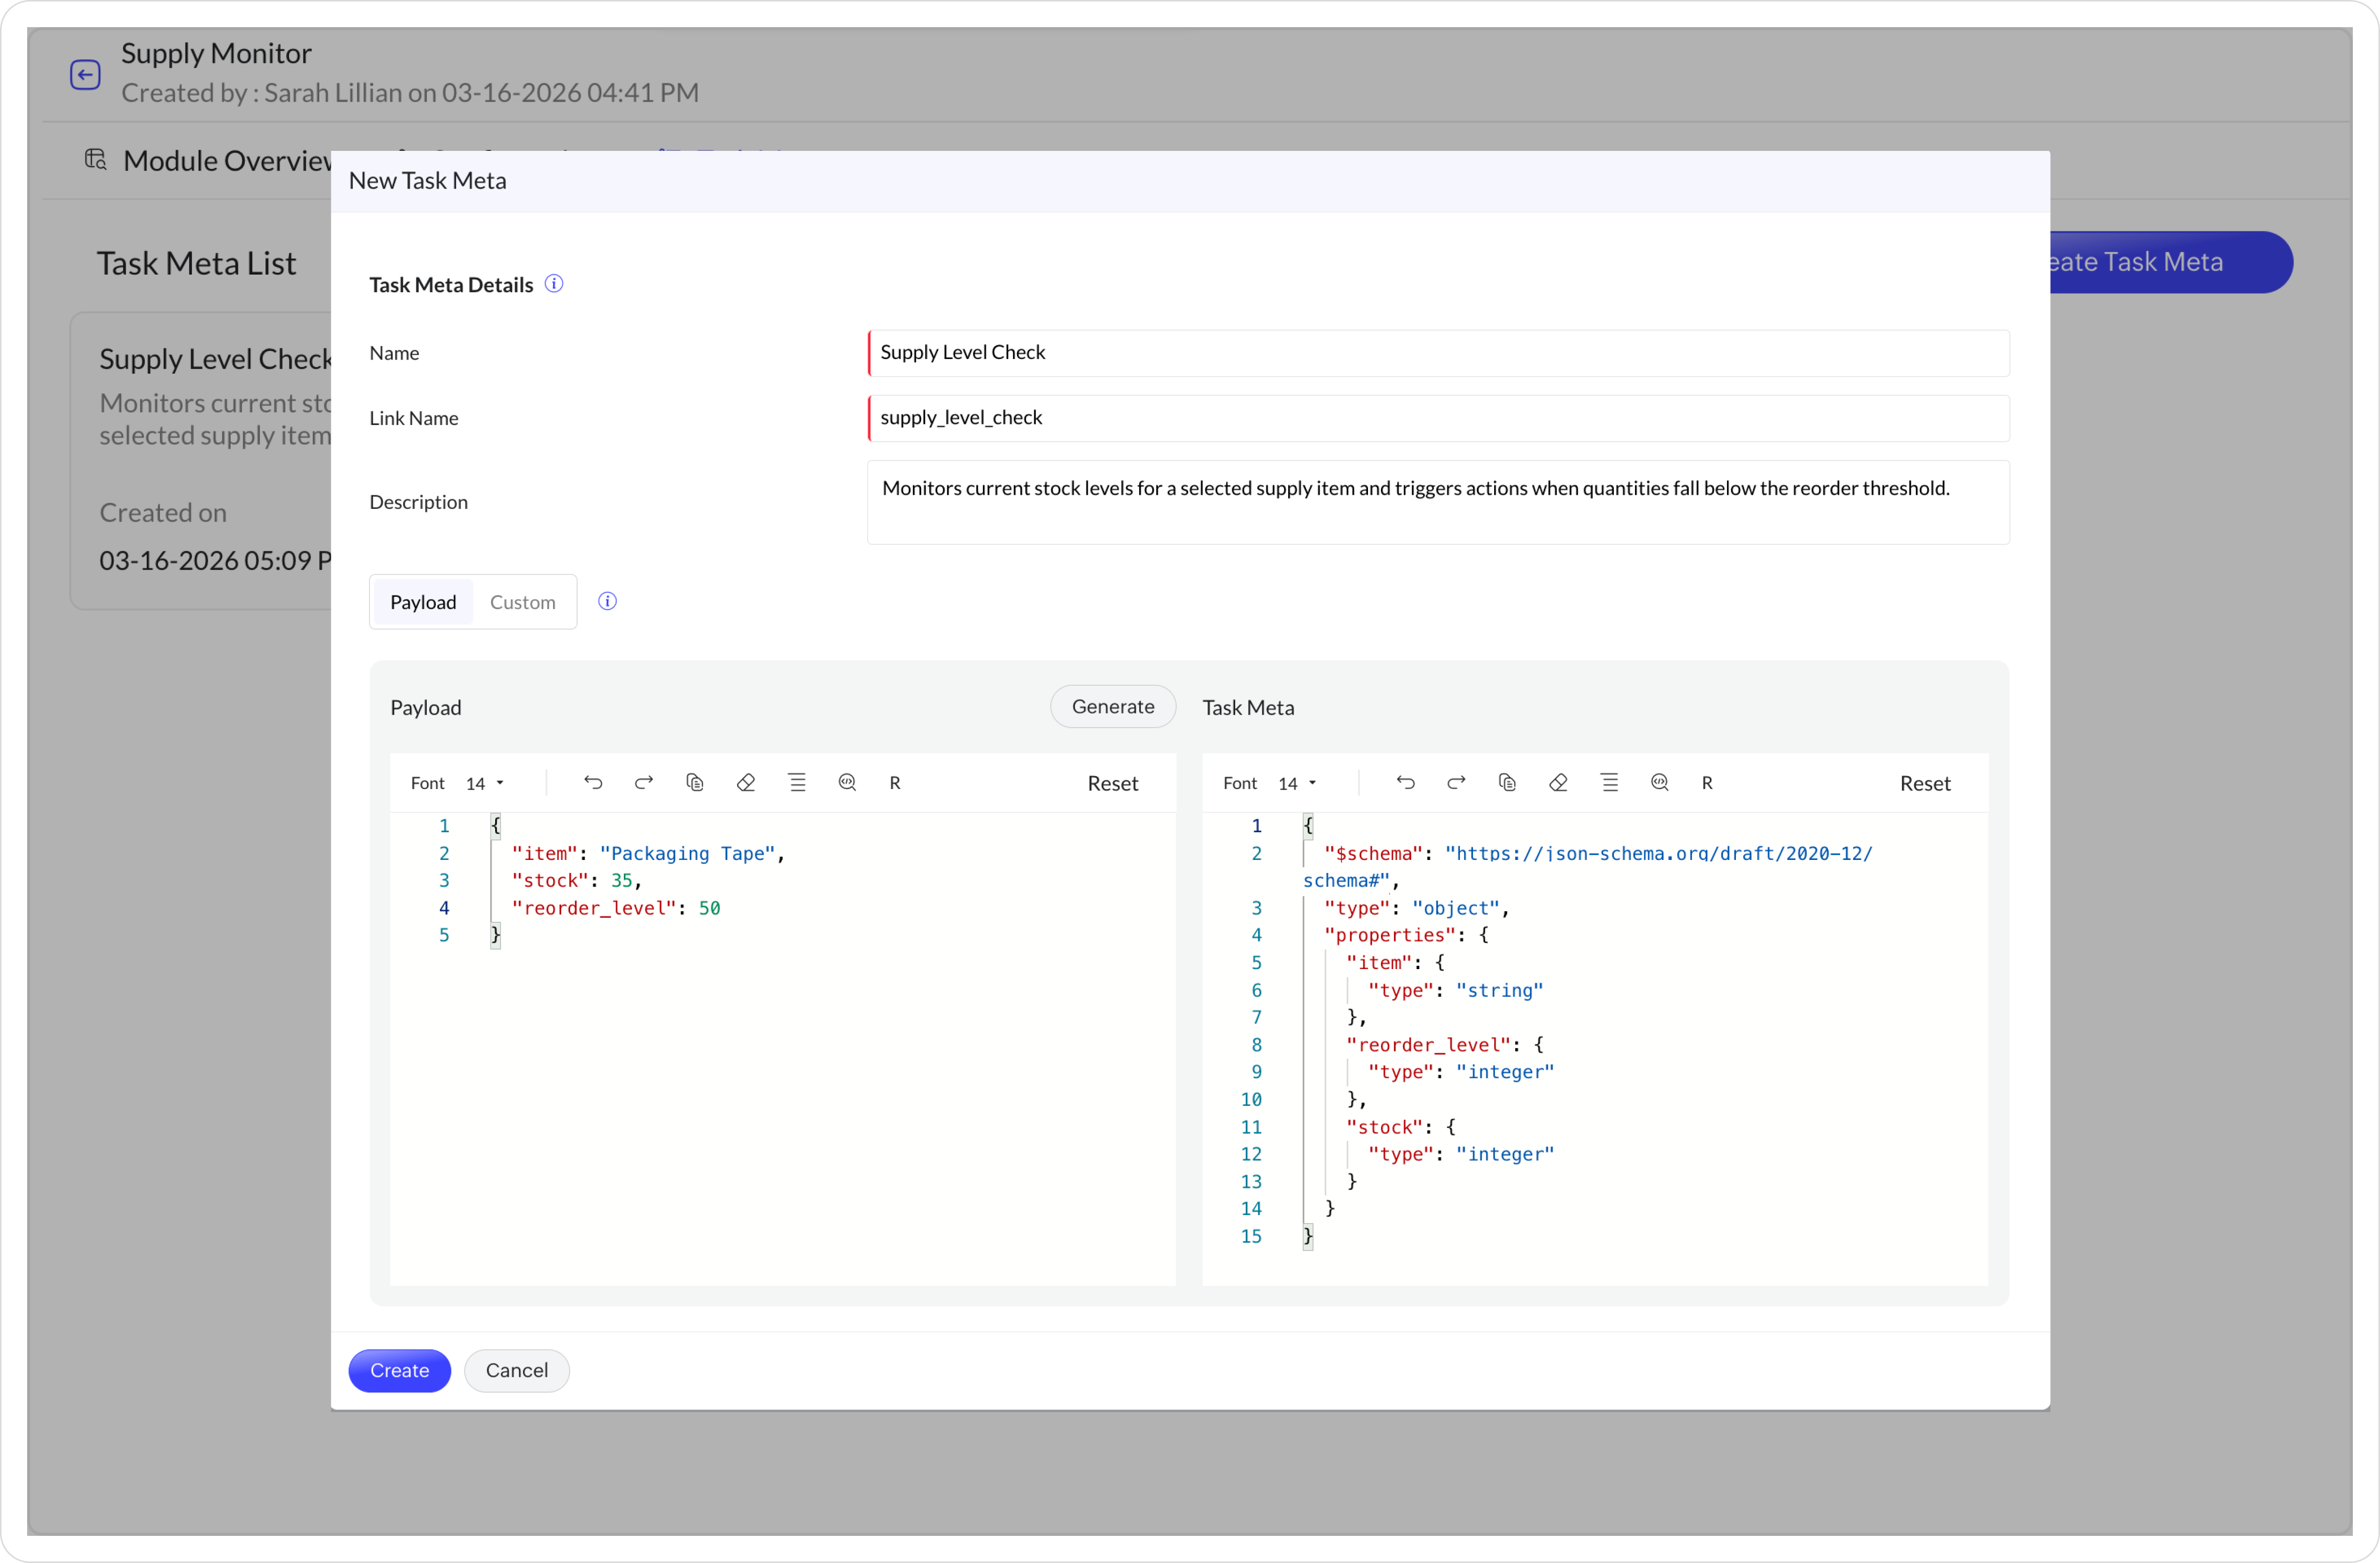This screenshot has height=1563, width=2380.
Task: Open Task Meta editor font size dropdown
Action: [1297, 783]
